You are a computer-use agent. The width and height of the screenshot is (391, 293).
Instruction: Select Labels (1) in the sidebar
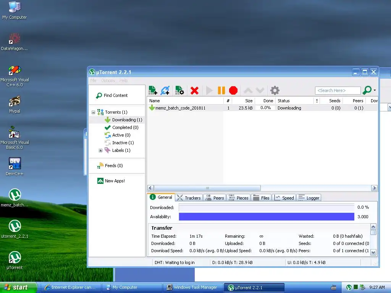pyautogui.click(x=118, y=150)
